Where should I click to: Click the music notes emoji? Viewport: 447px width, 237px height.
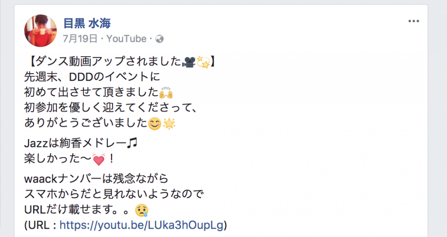point(132,143)
